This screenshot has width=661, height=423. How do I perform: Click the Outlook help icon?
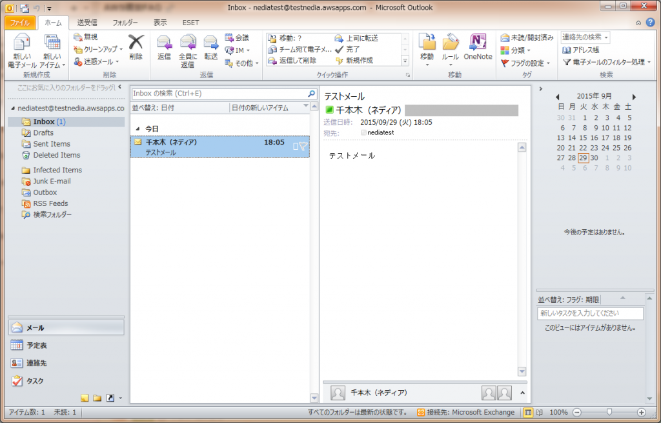651,23
